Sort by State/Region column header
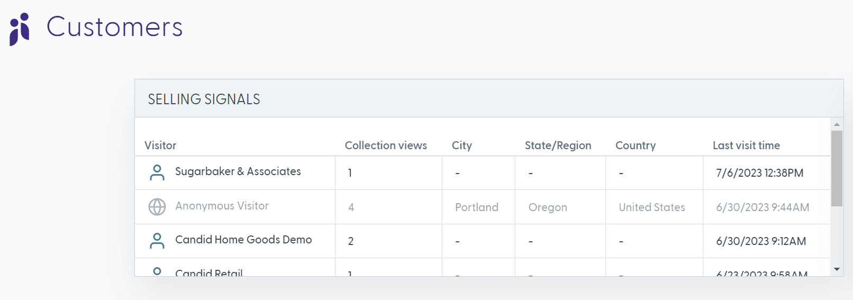The image size is (853, 300). click(x=558, y=146)
